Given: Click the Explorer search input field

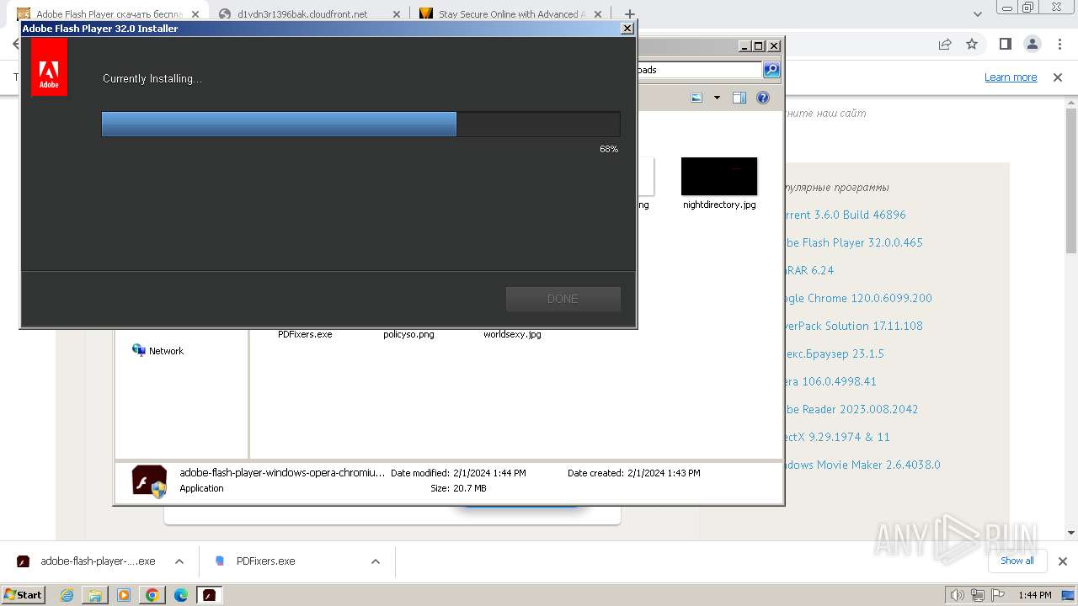Looking at the screenshot, I should [x=699, y=70].
